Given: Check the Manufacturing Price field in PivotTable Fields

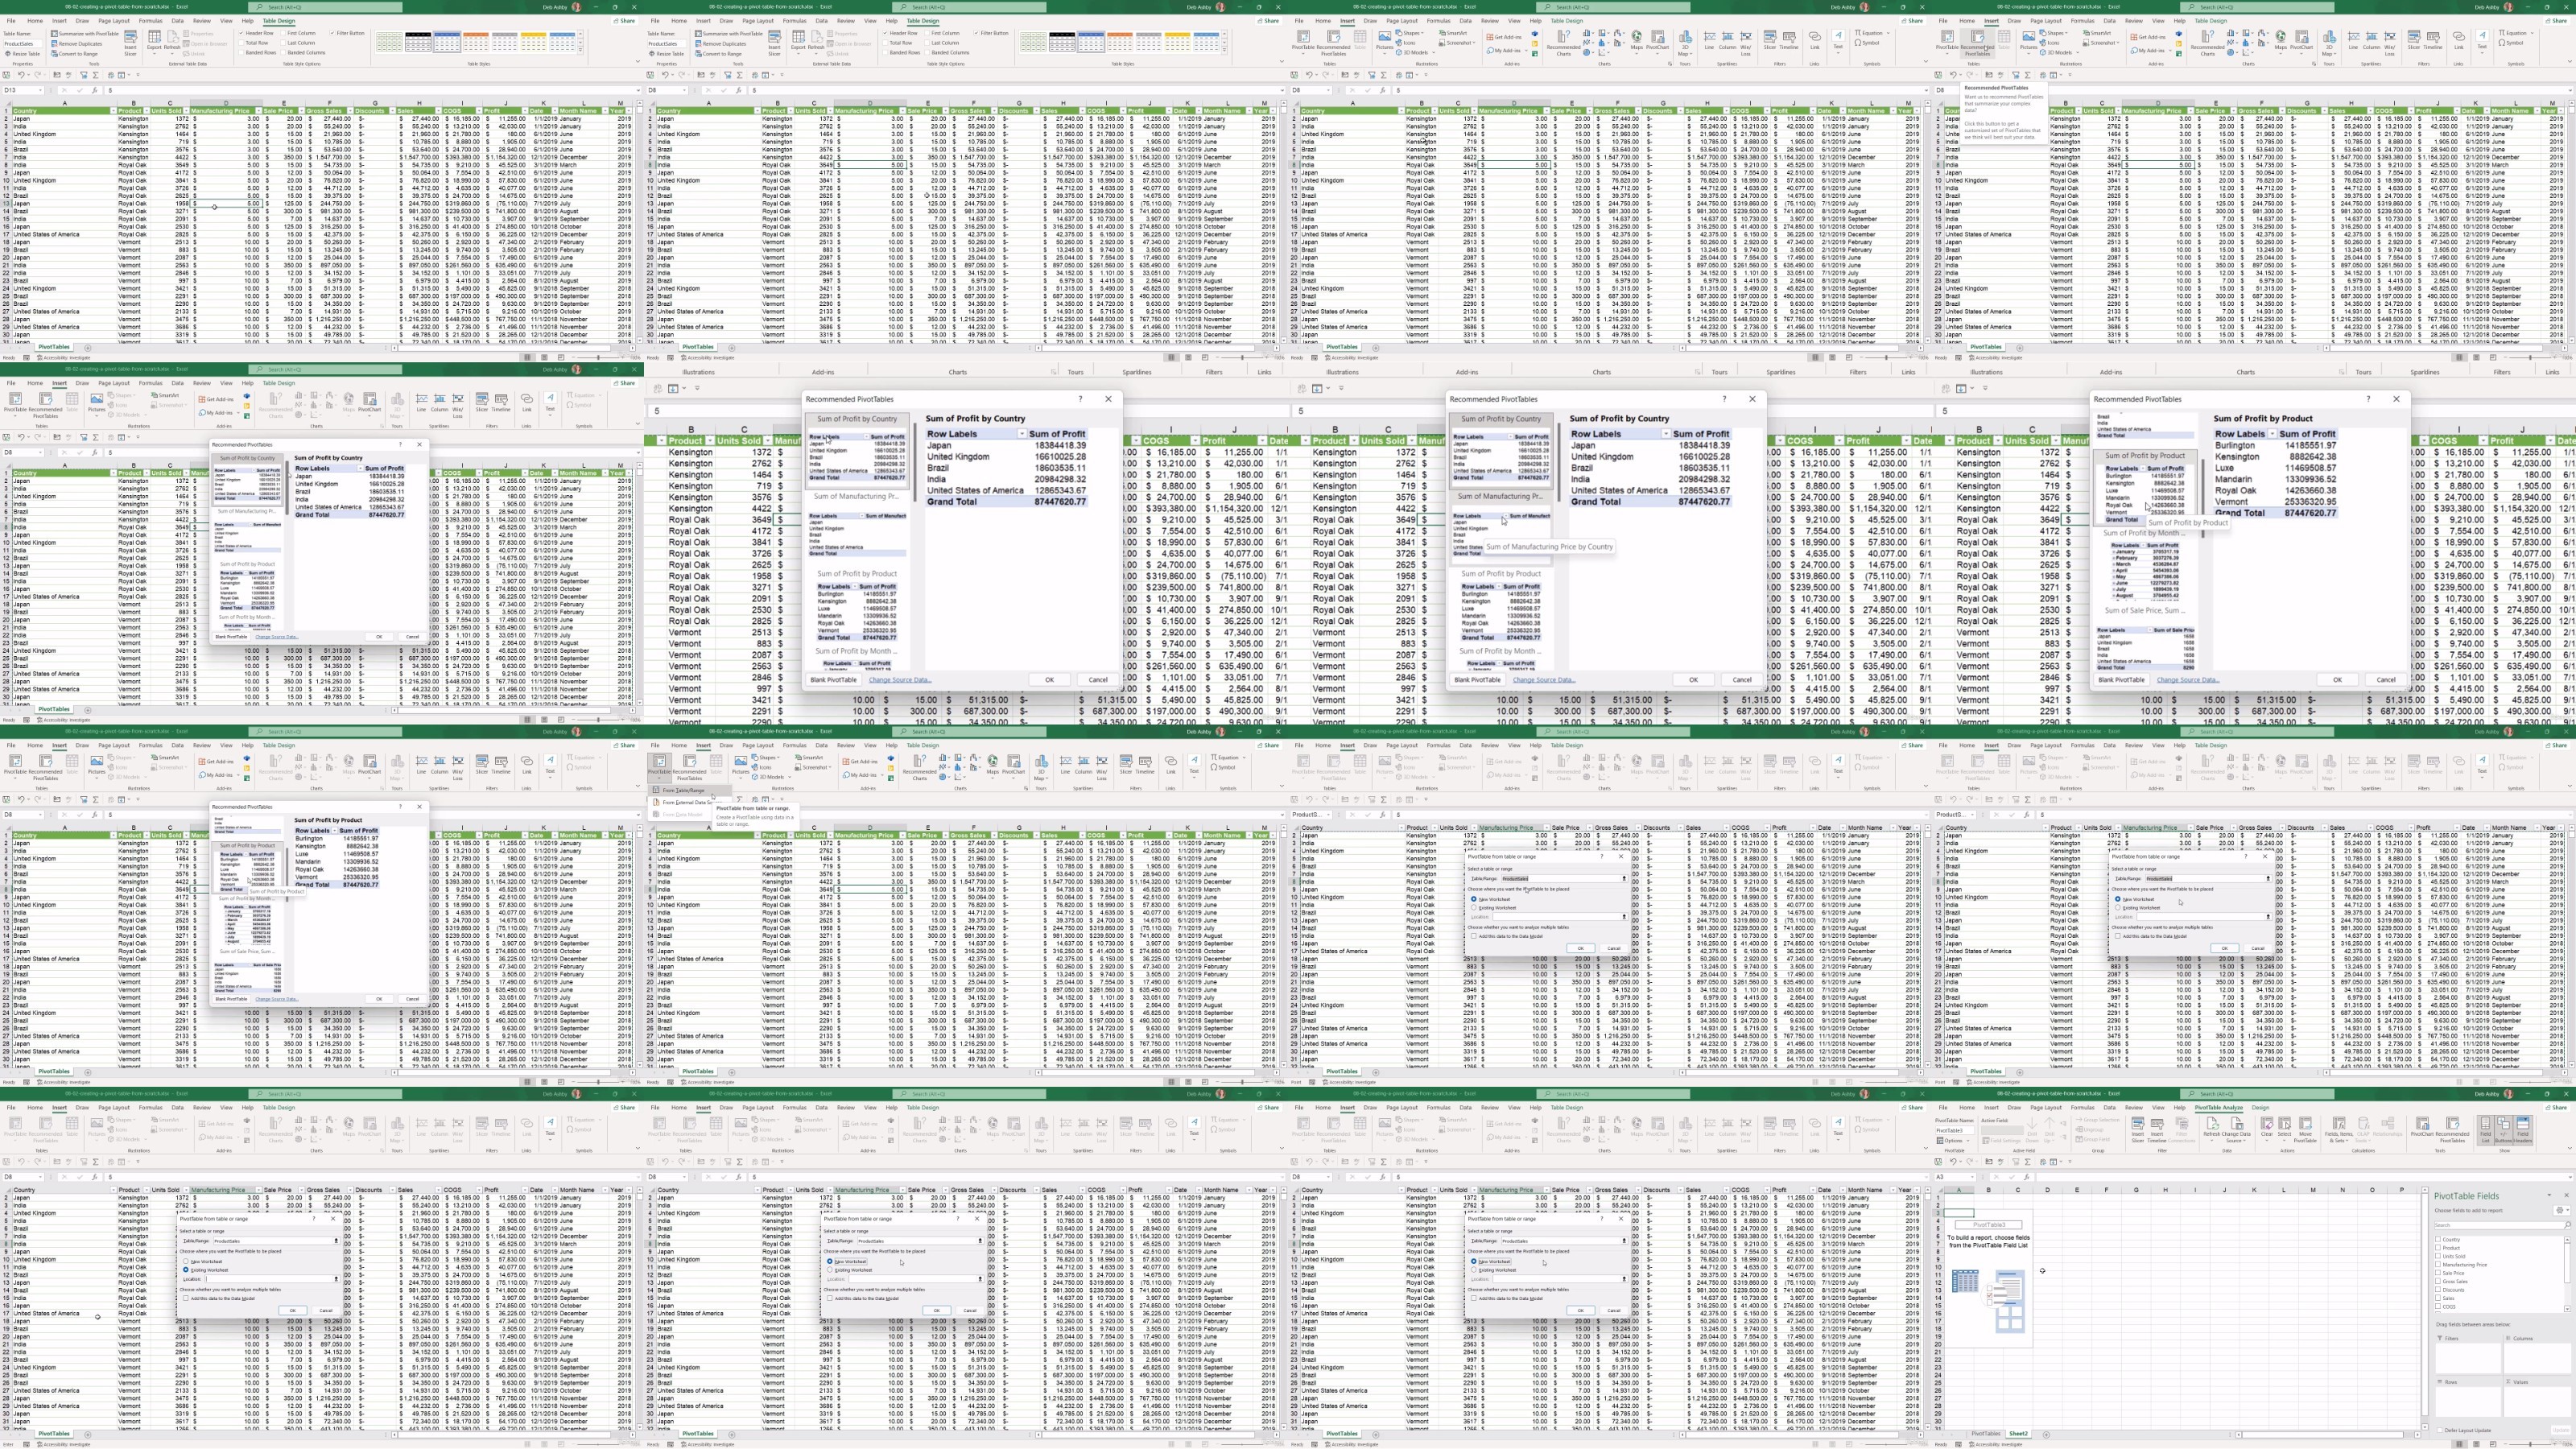Looking at the screenshot, I should click(x=2438, y=1265).
